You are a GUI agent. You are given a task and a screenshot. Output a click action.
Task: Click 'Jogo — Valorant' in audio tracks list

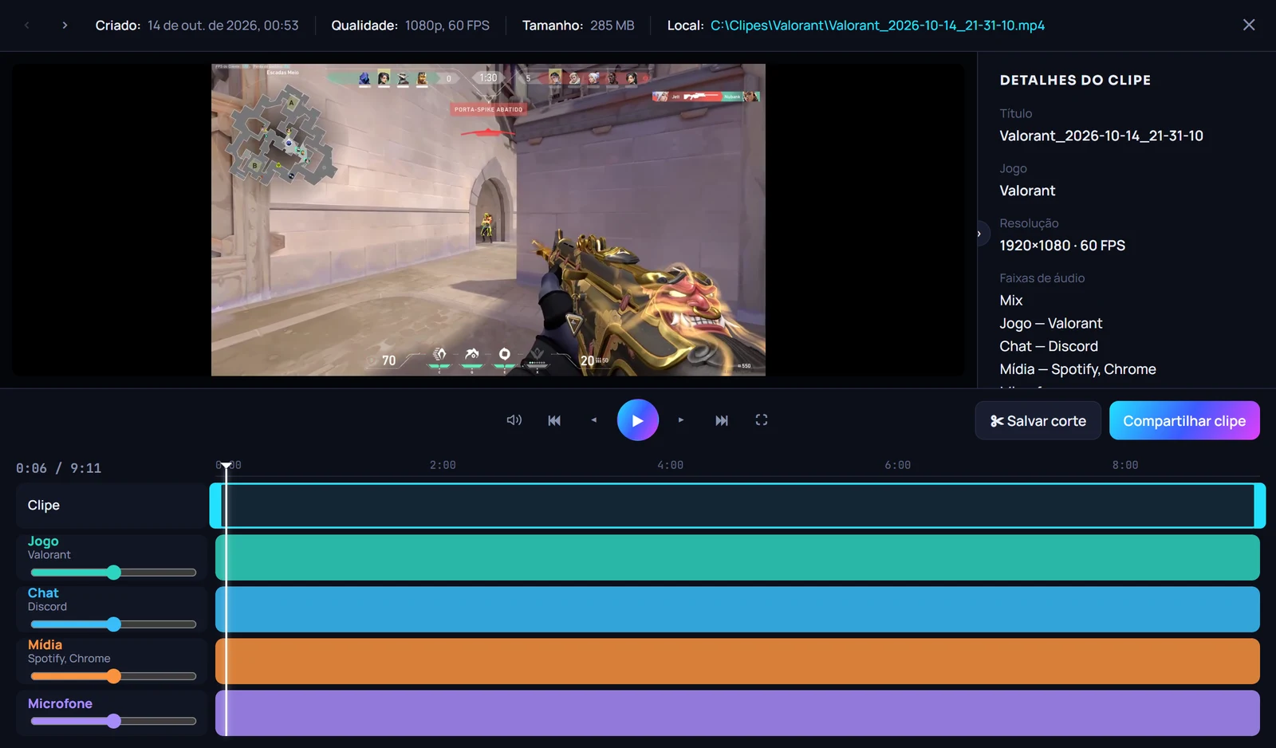pyautogui.click(x=1051, y=323)
